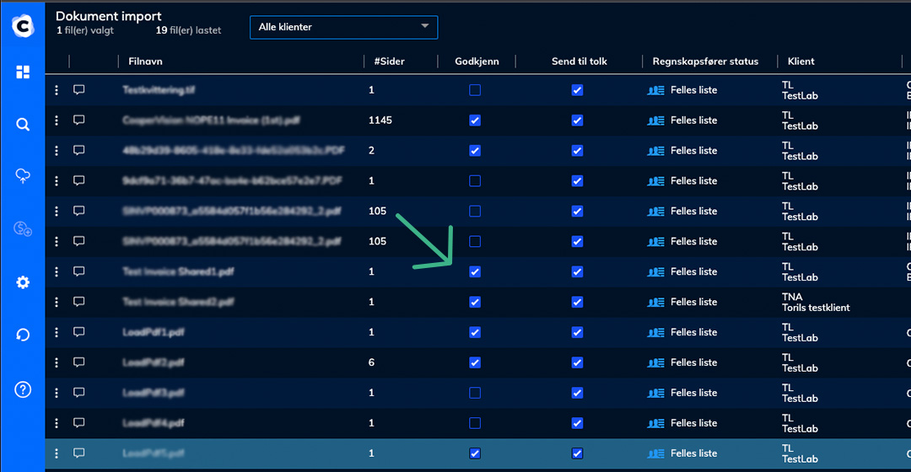Image resolution: width=911 pixels, height=472 pixels.
Task: Toggle Godkjenn on the 6-page row
Action: tap(475, 362)
